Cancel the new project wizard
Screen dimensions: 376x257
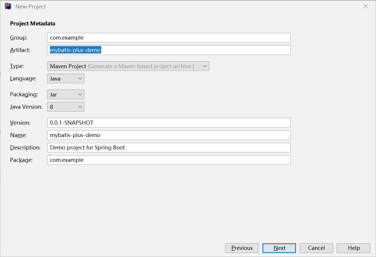[316, 248]
